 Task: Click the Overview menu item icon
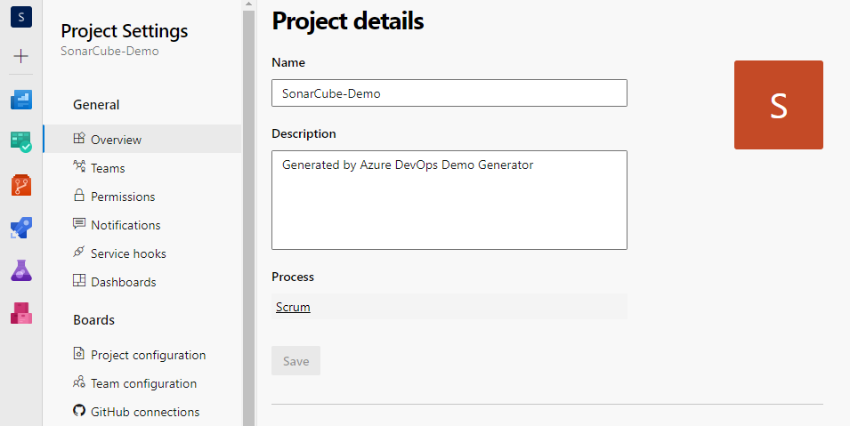point(79,138)
